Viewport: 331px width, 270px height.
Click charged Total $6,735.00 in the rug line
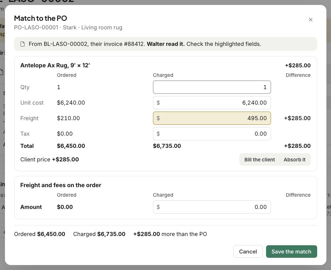pyautogui.click(x=167, y=146)
